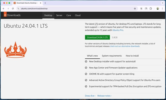Image resolution: width=166 pixels, height=100 pixels.
Task: Open the Release notes link
Action: tap(104, 96)
